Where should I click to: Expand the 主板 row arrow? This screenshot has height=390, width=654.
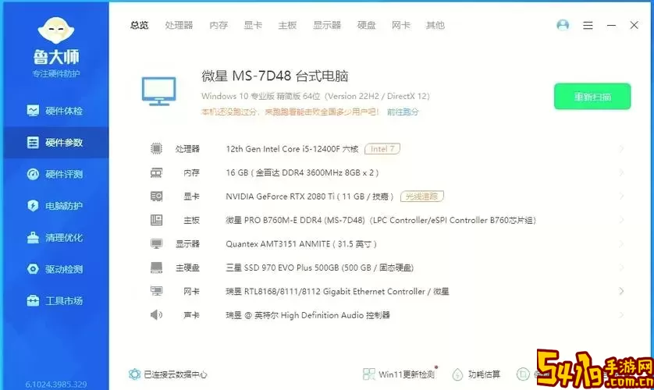621,220
